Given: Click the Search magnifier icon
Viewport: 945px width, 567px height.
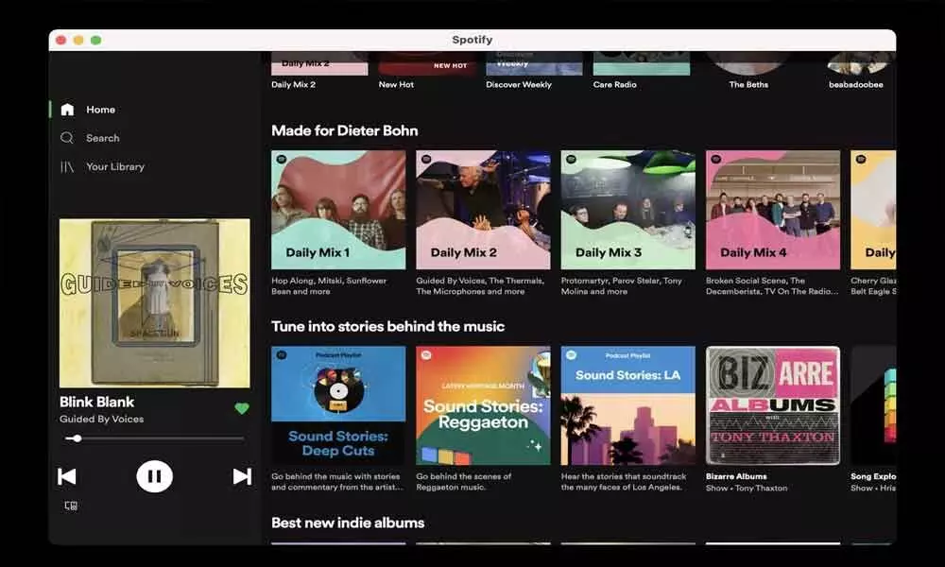Looking at the screenshot, I should pyautogui.click(x=67, y=138).
